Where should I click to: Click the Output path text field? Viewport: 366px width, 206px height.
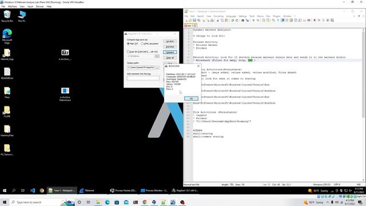[x=141, y=68]
